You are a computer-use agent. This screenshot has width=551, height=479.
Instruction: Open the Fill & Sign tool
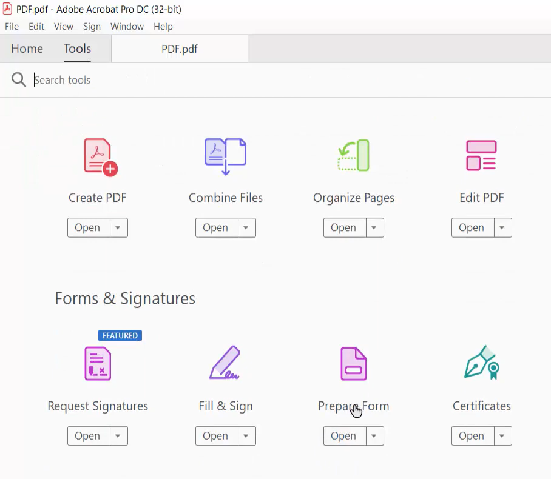[x=217, y=436]
